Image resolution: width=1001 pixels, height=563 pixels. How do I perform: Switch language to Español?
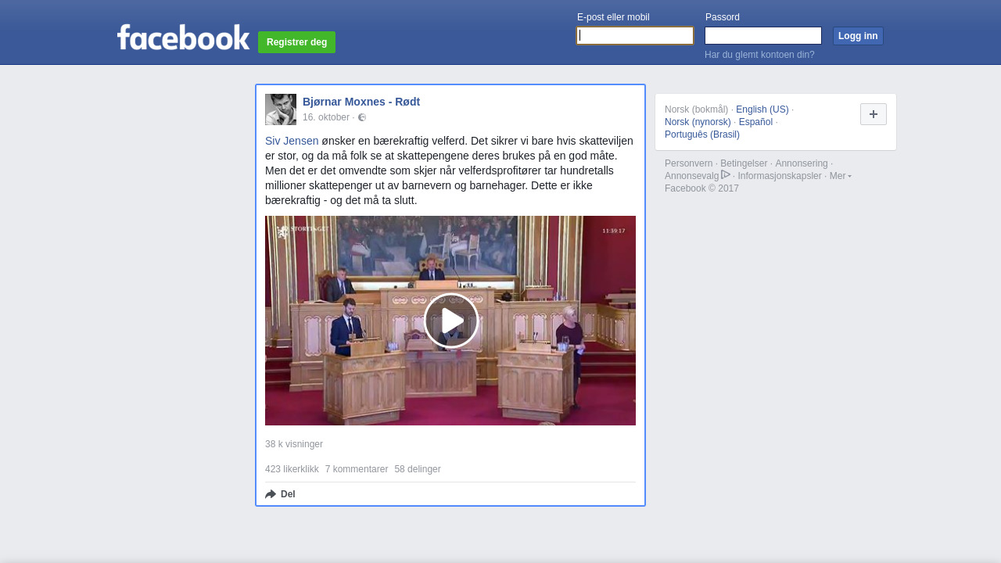pyautogui.click(x=755, y=122)
